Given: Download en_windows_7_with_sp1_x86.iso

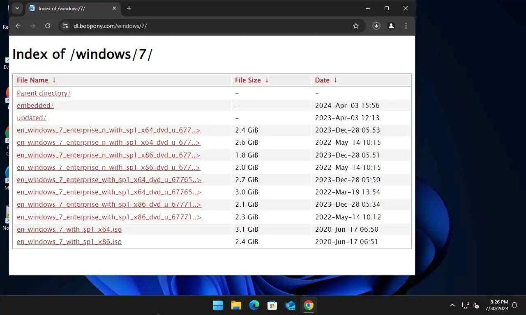Looking at the screenshot, I should [69, 242].
